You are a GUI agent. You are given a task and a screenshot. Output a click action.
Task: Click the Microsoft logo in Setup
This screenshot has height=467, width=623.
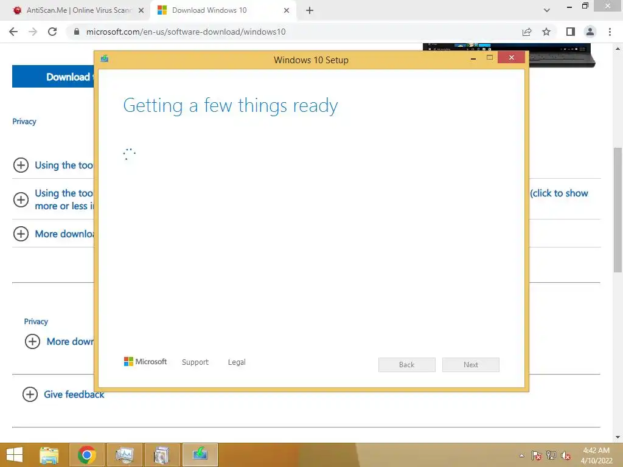(x=145, y=361)
